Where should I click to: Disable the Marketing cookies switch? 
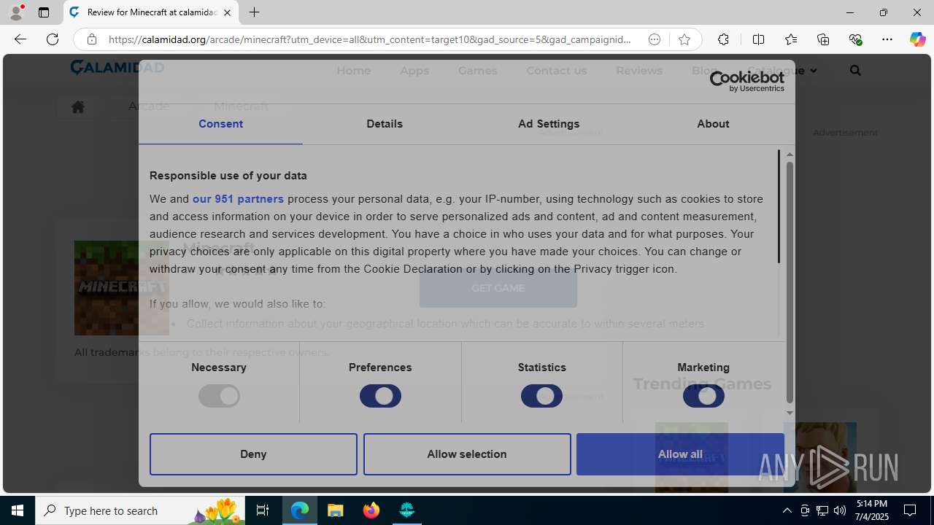click(x=703, y=396)
